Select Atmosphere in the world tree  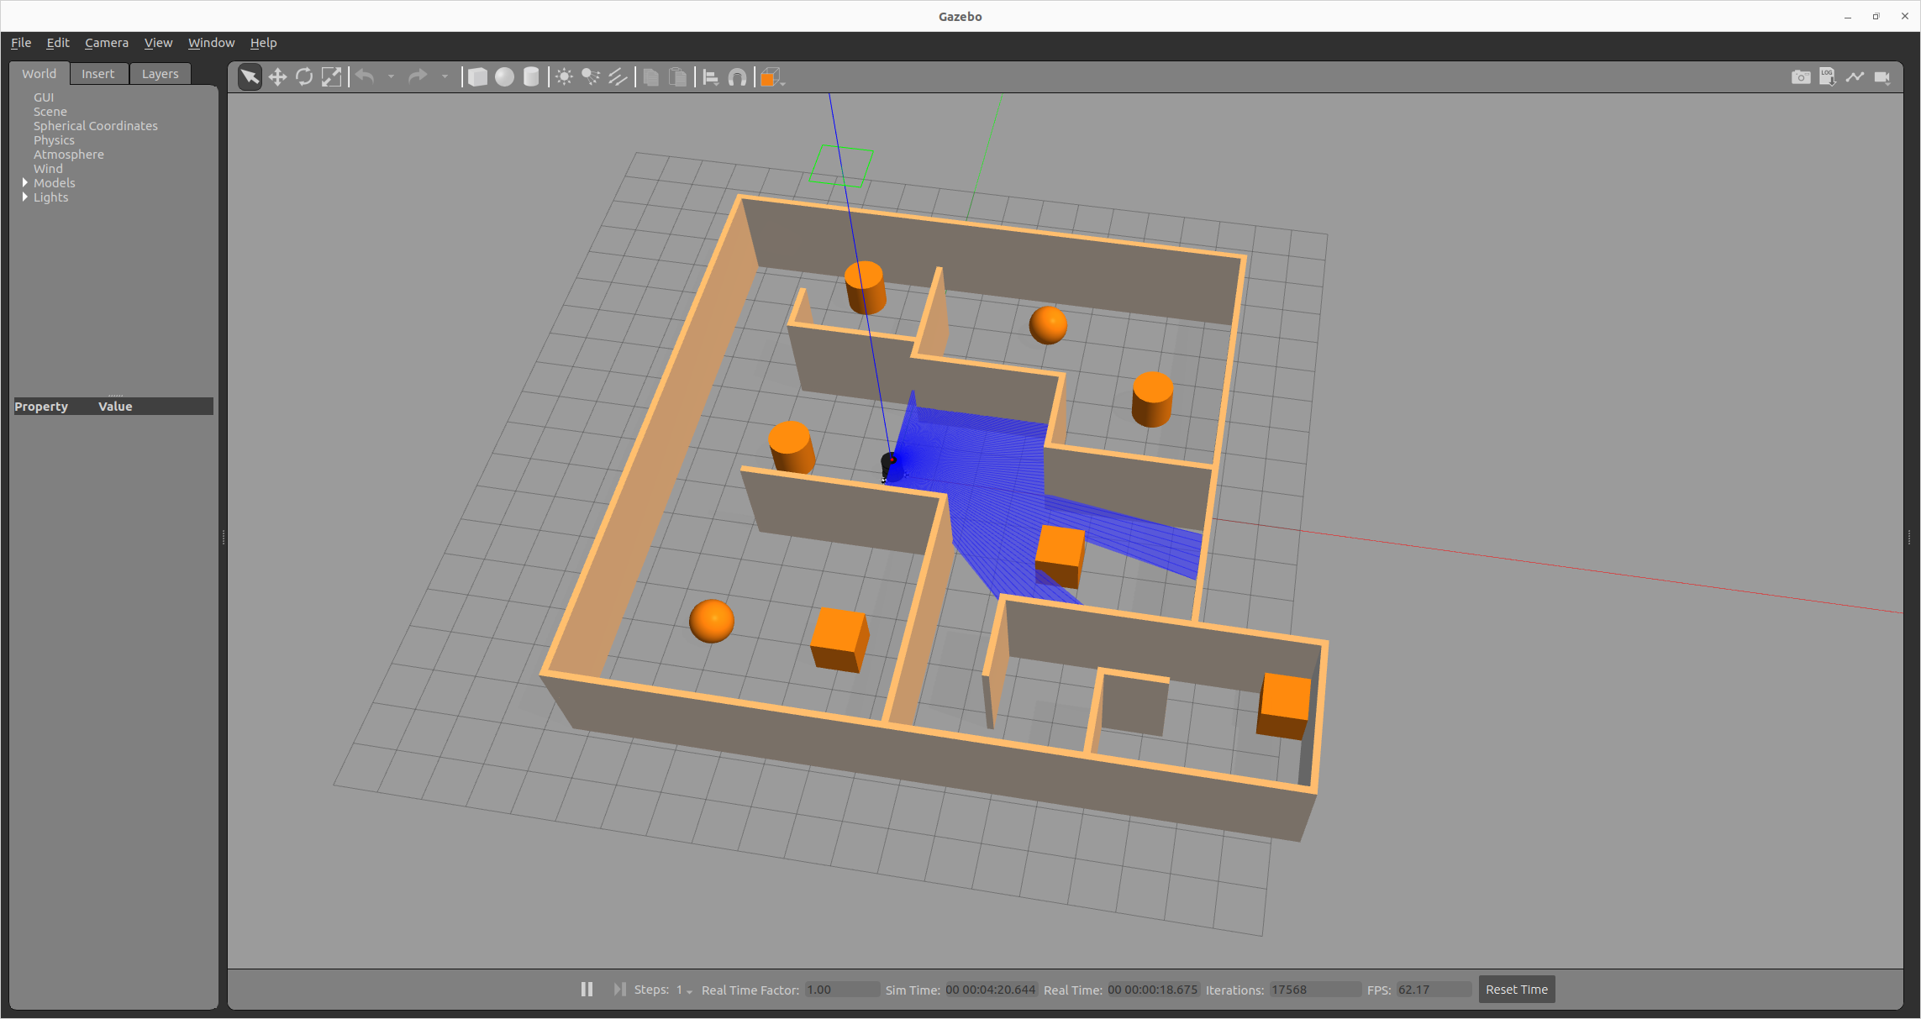tap(69, 155)
